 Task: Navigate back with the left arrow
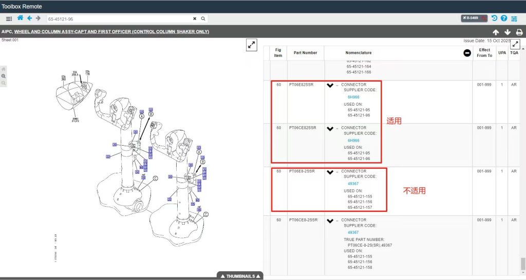(x=29, y=18)
